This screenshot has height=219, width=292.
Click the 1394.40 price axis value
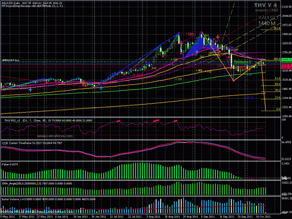pyautogui.click(x=286, y=98)
